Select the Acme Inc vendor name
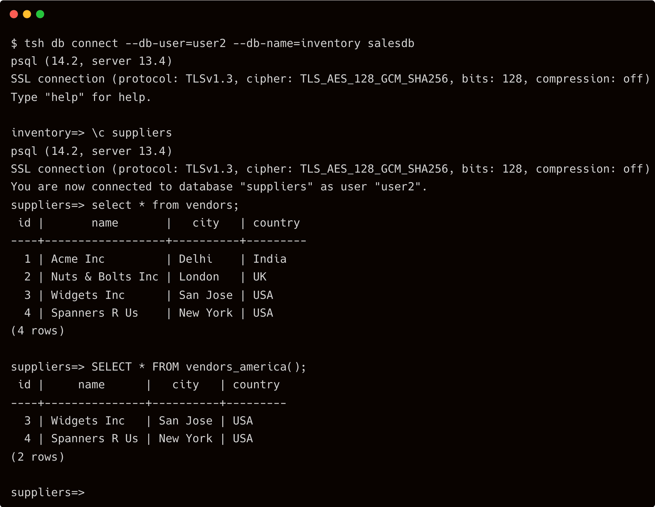Viewport: 655px width, 507px height. 78,259
